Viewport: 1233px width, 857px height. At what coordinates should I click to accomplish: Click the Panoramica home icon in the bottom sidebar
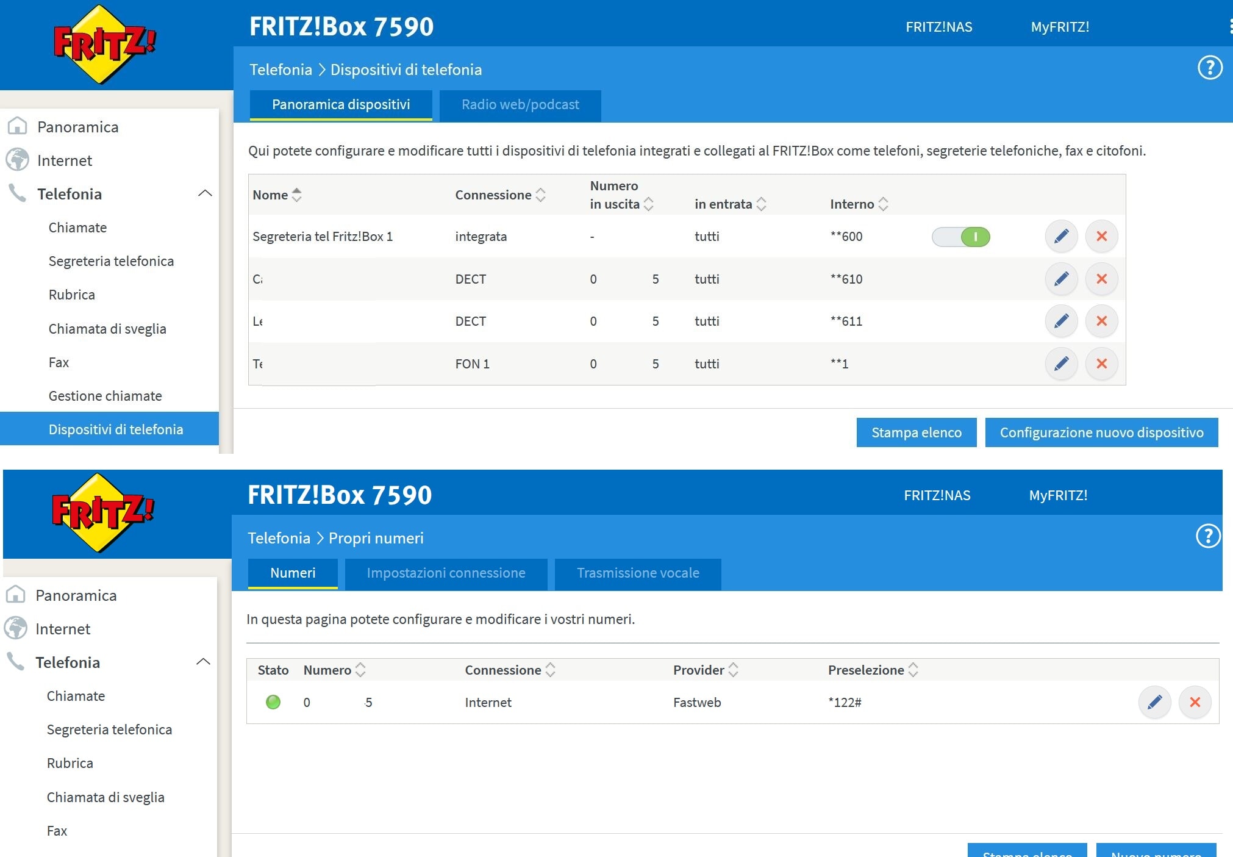(15, 595)
